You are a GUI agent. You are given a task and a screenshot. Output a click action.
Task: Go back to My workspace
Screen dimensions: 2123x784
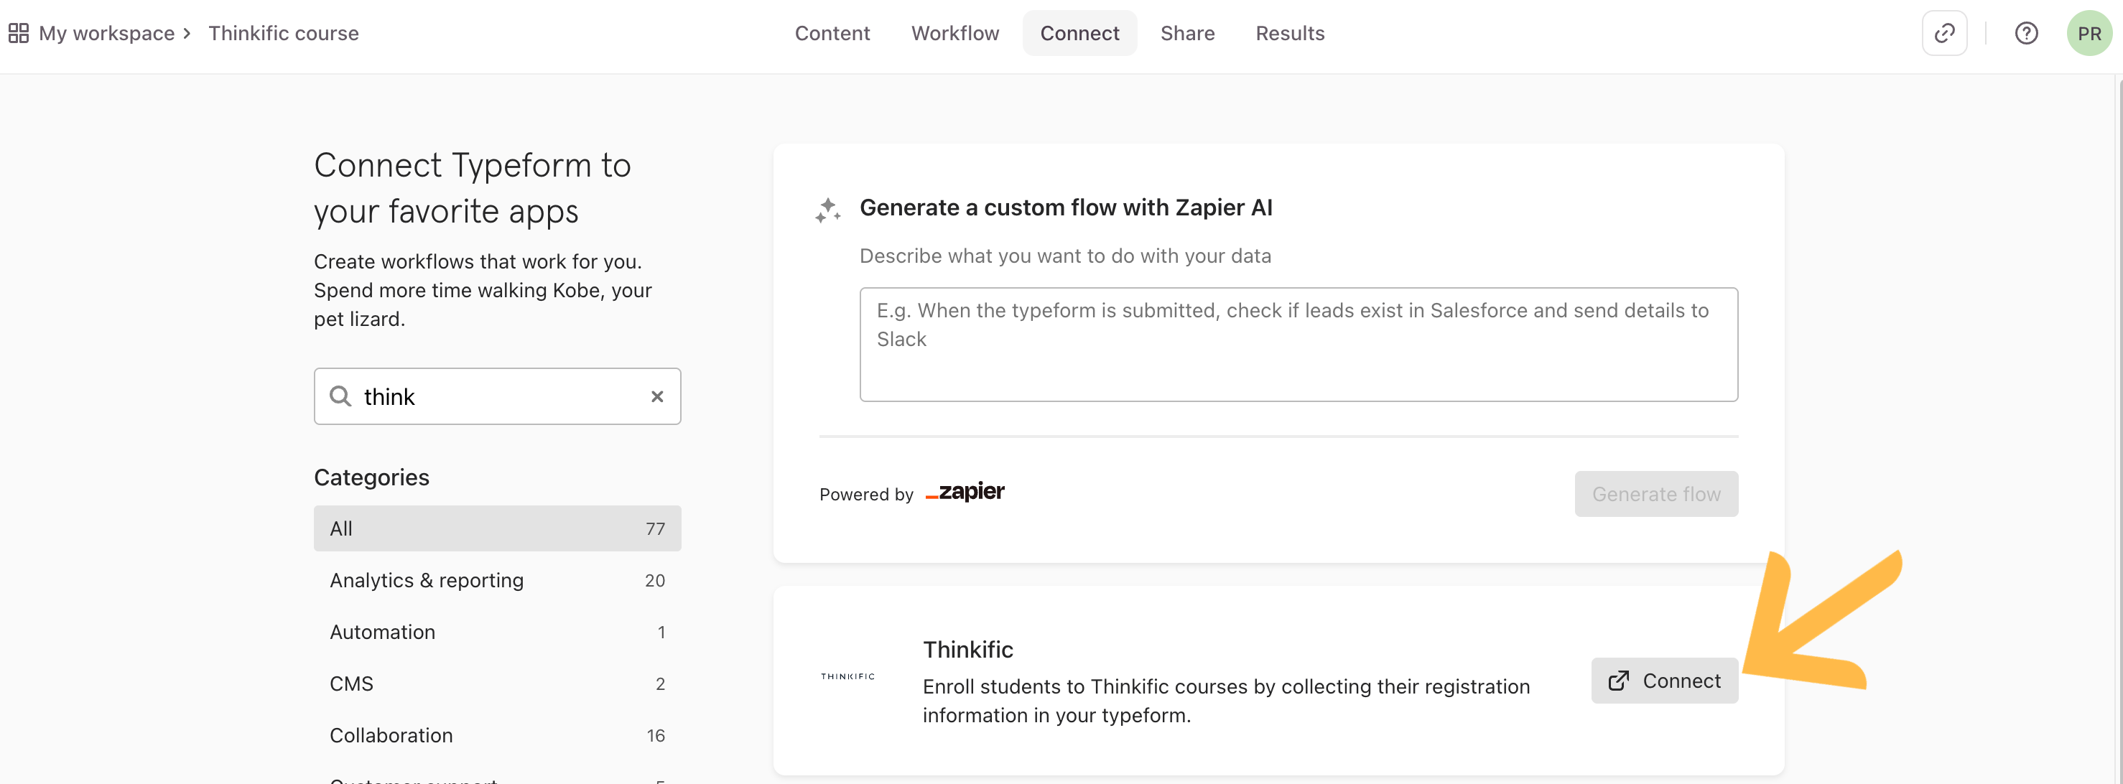(x=106, y=33)
